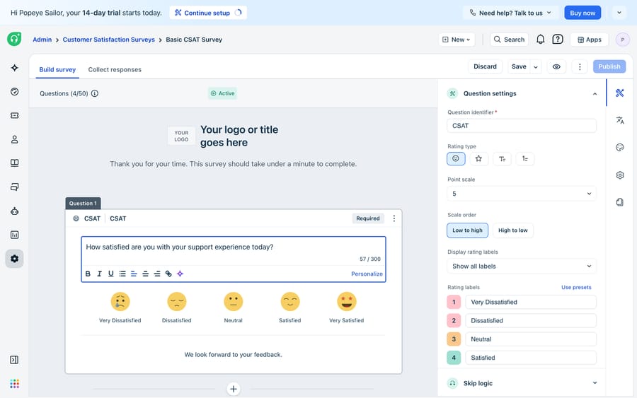Click the Questions info icon
The height and width of the screenshot is (398, 637).
tap(95, 93)
